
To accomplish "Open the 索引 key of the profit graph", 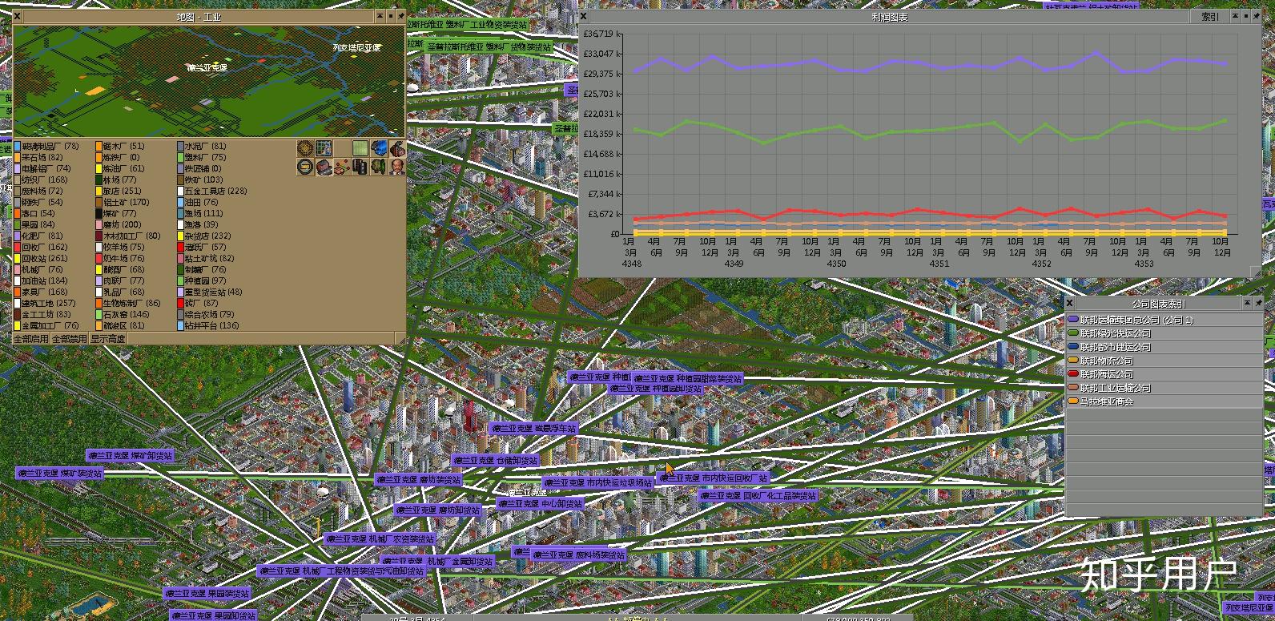I will point(1210,17).
